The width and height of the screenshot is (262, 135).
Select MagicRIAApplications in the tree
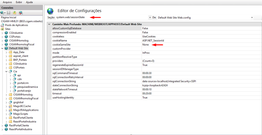point(26,110)
